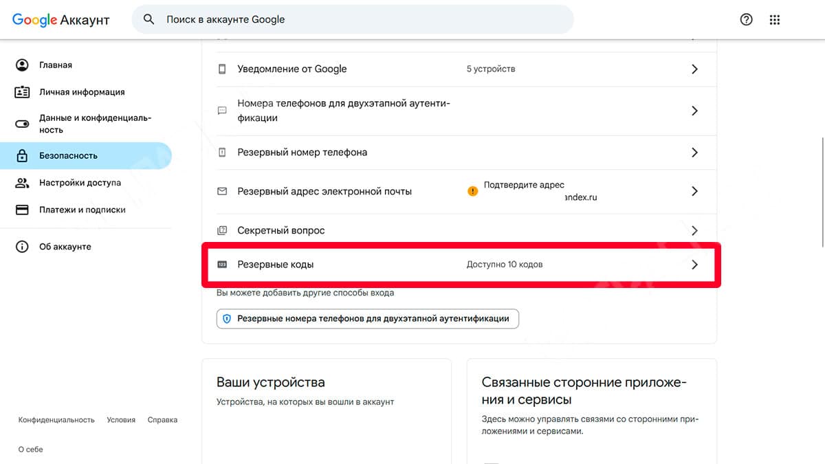825x464 pixels.
Task: Click the Секретный вопрос icon
Action: [222, 230]
